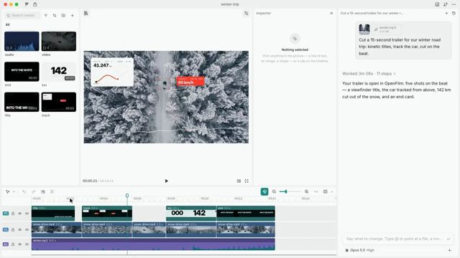Click the chat title 'Cut a 15-second trailer'
Screen dimensions: 460x258
click(x=372, y=13)
